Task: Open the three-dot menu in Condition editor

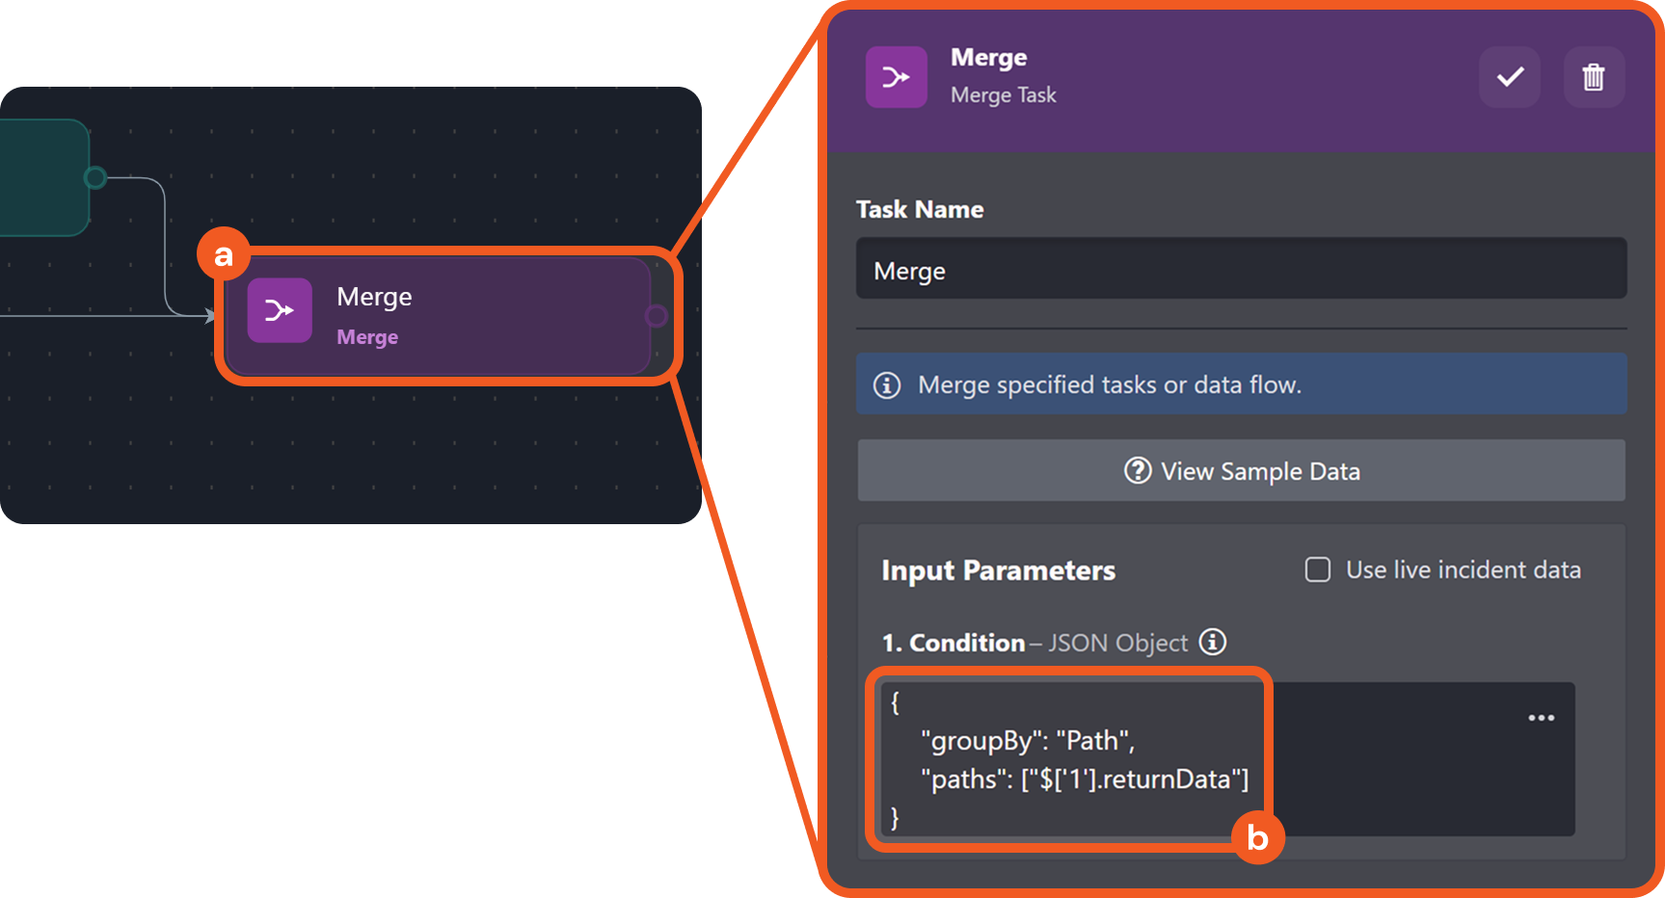Action: coord(1541,718)
